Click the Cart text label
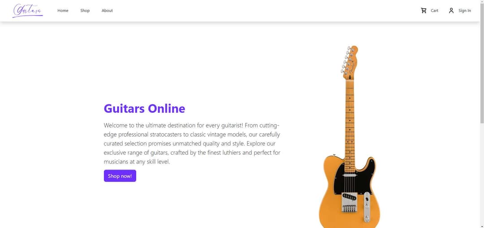 [x=435, y=11]
